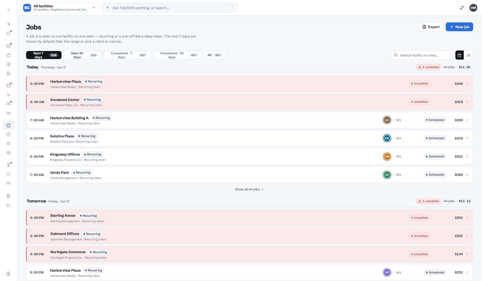The image size is (482, 281).
Task: Select the Next 30 days tab
Action: click(82, 55)
